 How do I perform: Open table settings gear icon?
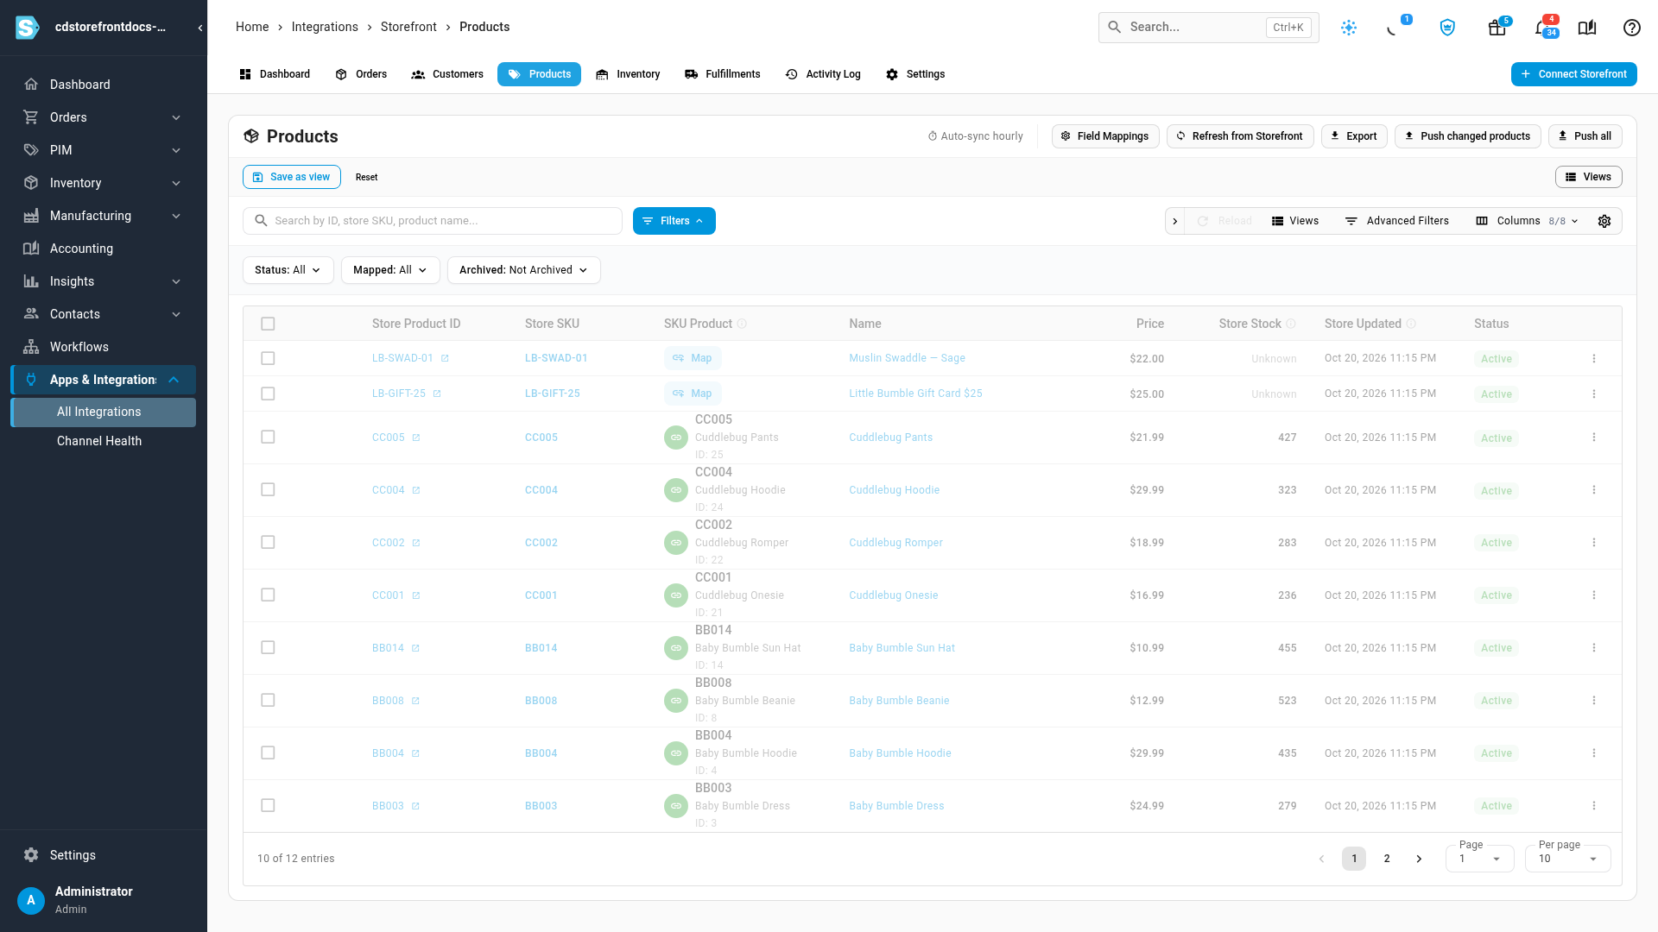(x=1604, y=221)
